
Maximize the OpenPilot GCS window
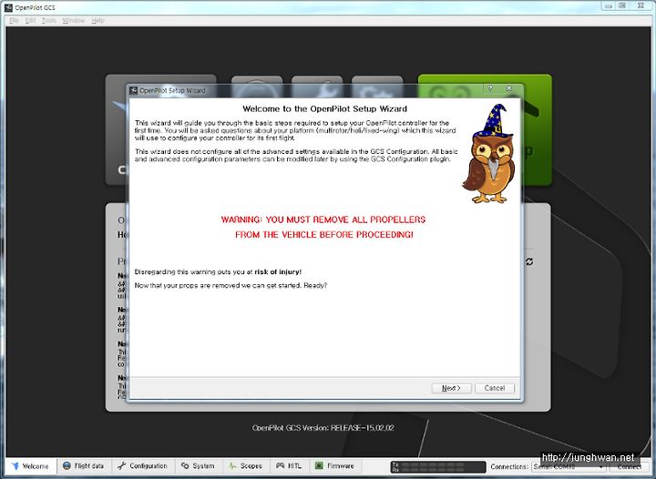[622, 5]
